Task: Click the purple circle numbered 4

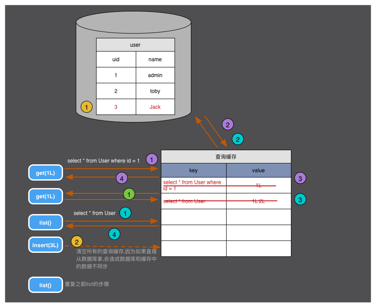Action: coord(122,178)
